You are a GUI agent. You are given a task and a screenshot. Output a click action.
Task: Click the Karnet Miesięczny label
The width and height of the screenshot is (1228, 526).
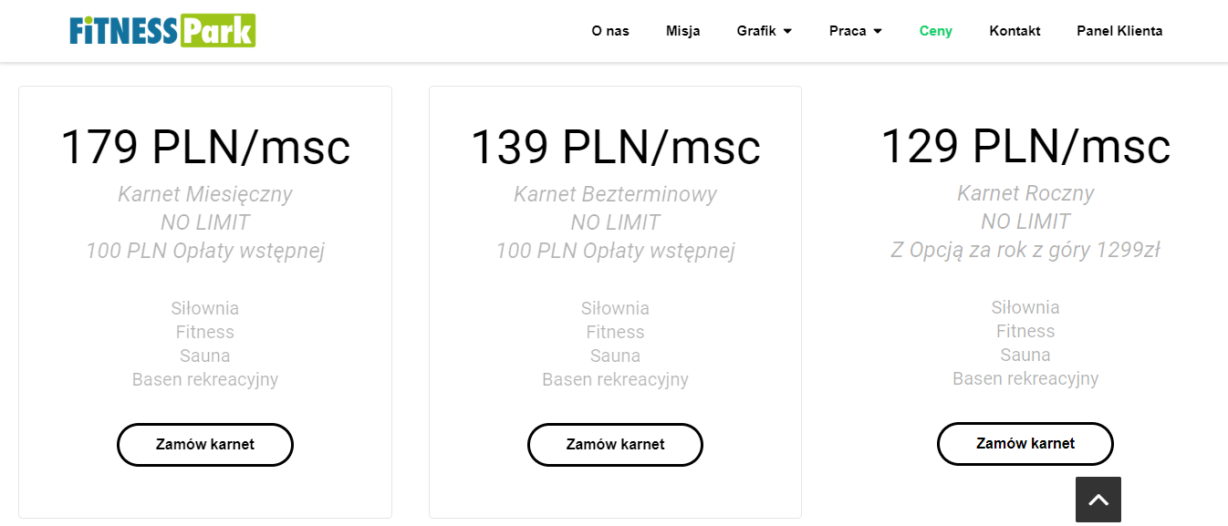pos(205,194)
